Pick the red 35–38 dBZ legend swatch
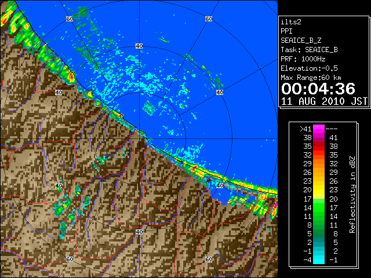The height and width of the screenshot is (278, 371). point(319,147)
